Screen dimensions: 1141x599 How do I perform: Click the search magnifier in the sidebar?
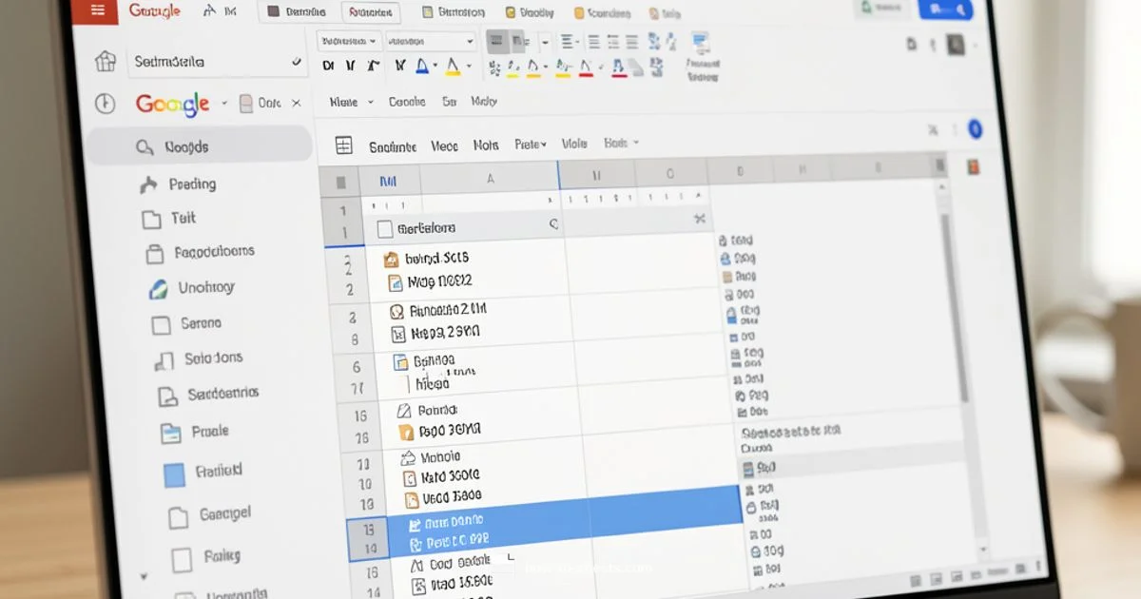click(145, 147)
